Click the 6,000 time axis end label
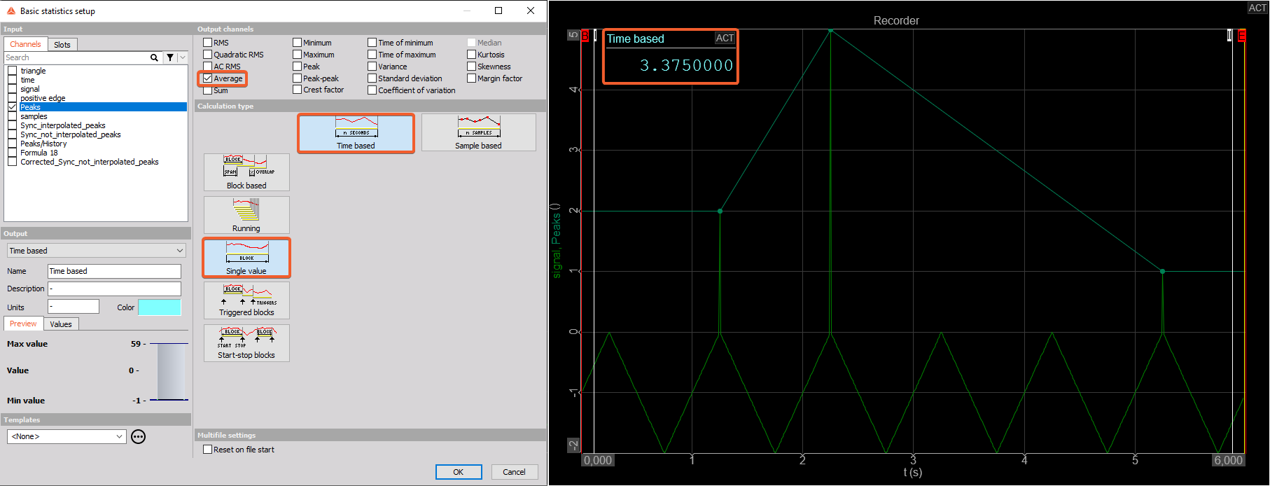 click(x=1229, y=460)
